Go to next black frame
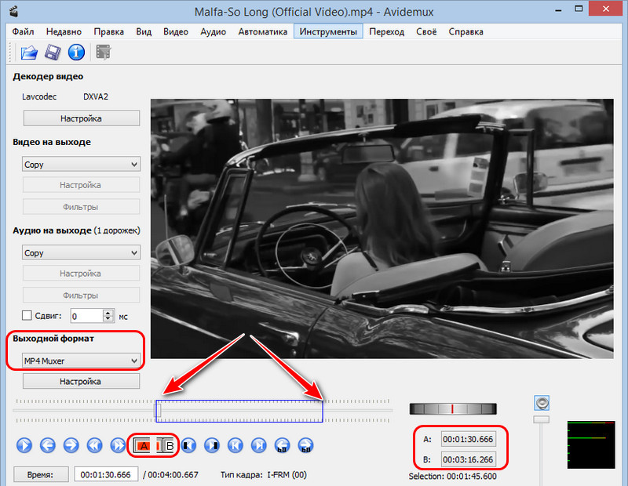This screenshot has height=486, width=628. pyautogui.click(x=212, y=445)
